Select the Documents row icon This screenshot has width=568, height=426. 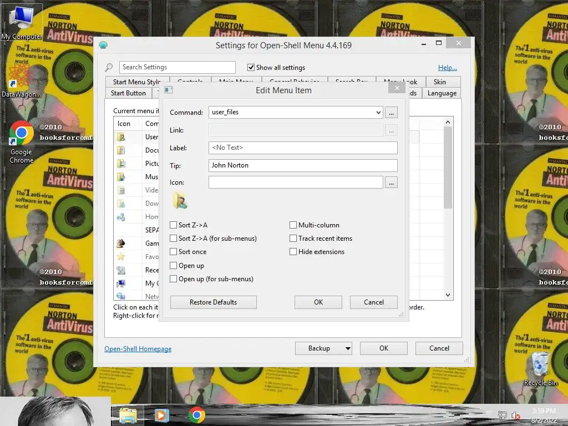pos(120,150)
